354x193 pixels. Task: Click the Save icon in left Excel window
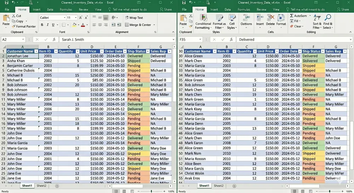pos(6,2)
